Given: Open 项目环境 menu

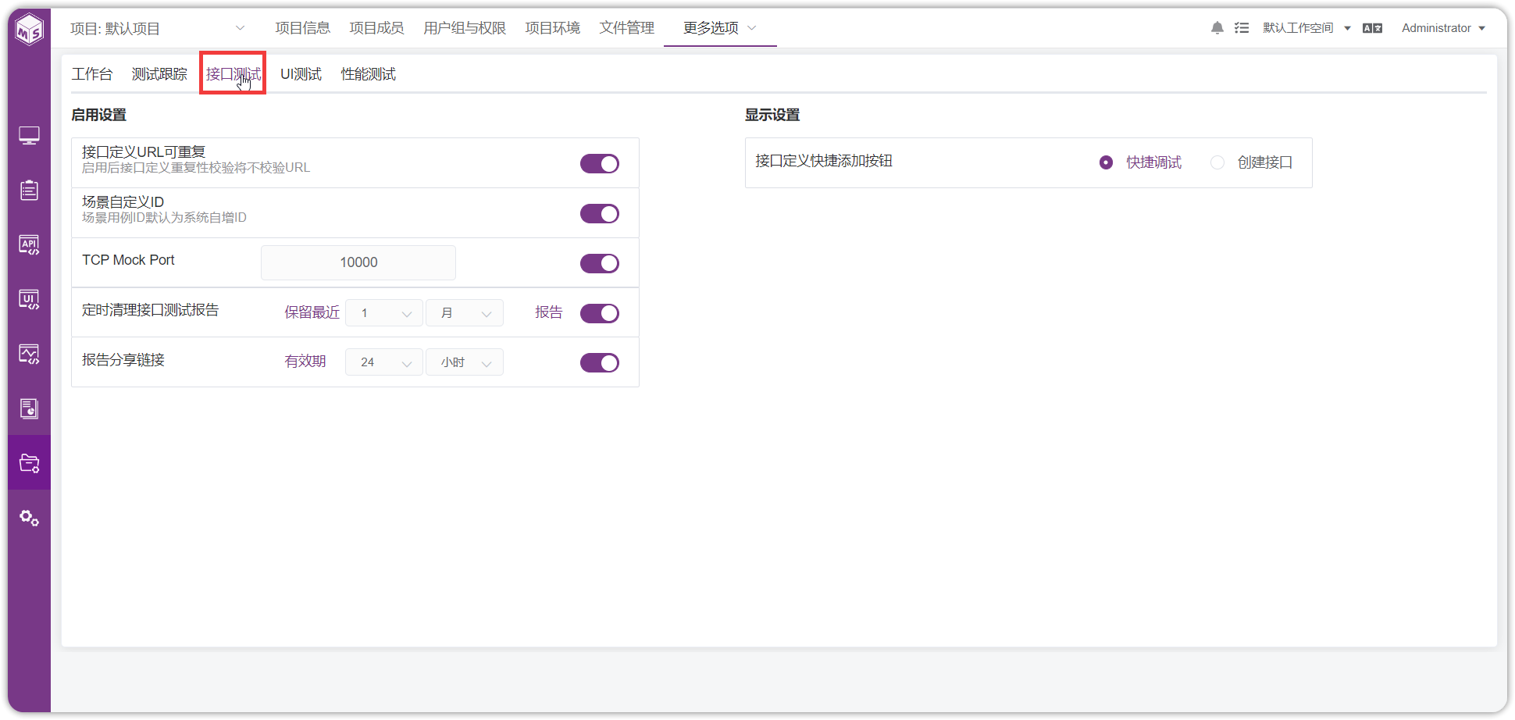Looking at the screenshot, I should pos(553,28).
